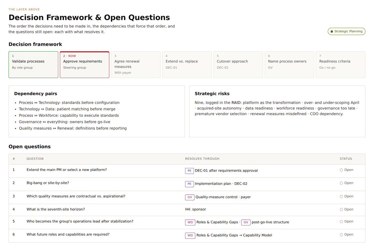Click the STATUS column header
The width and height of the screenshot is (374, 250).
[x=346, y=159]
